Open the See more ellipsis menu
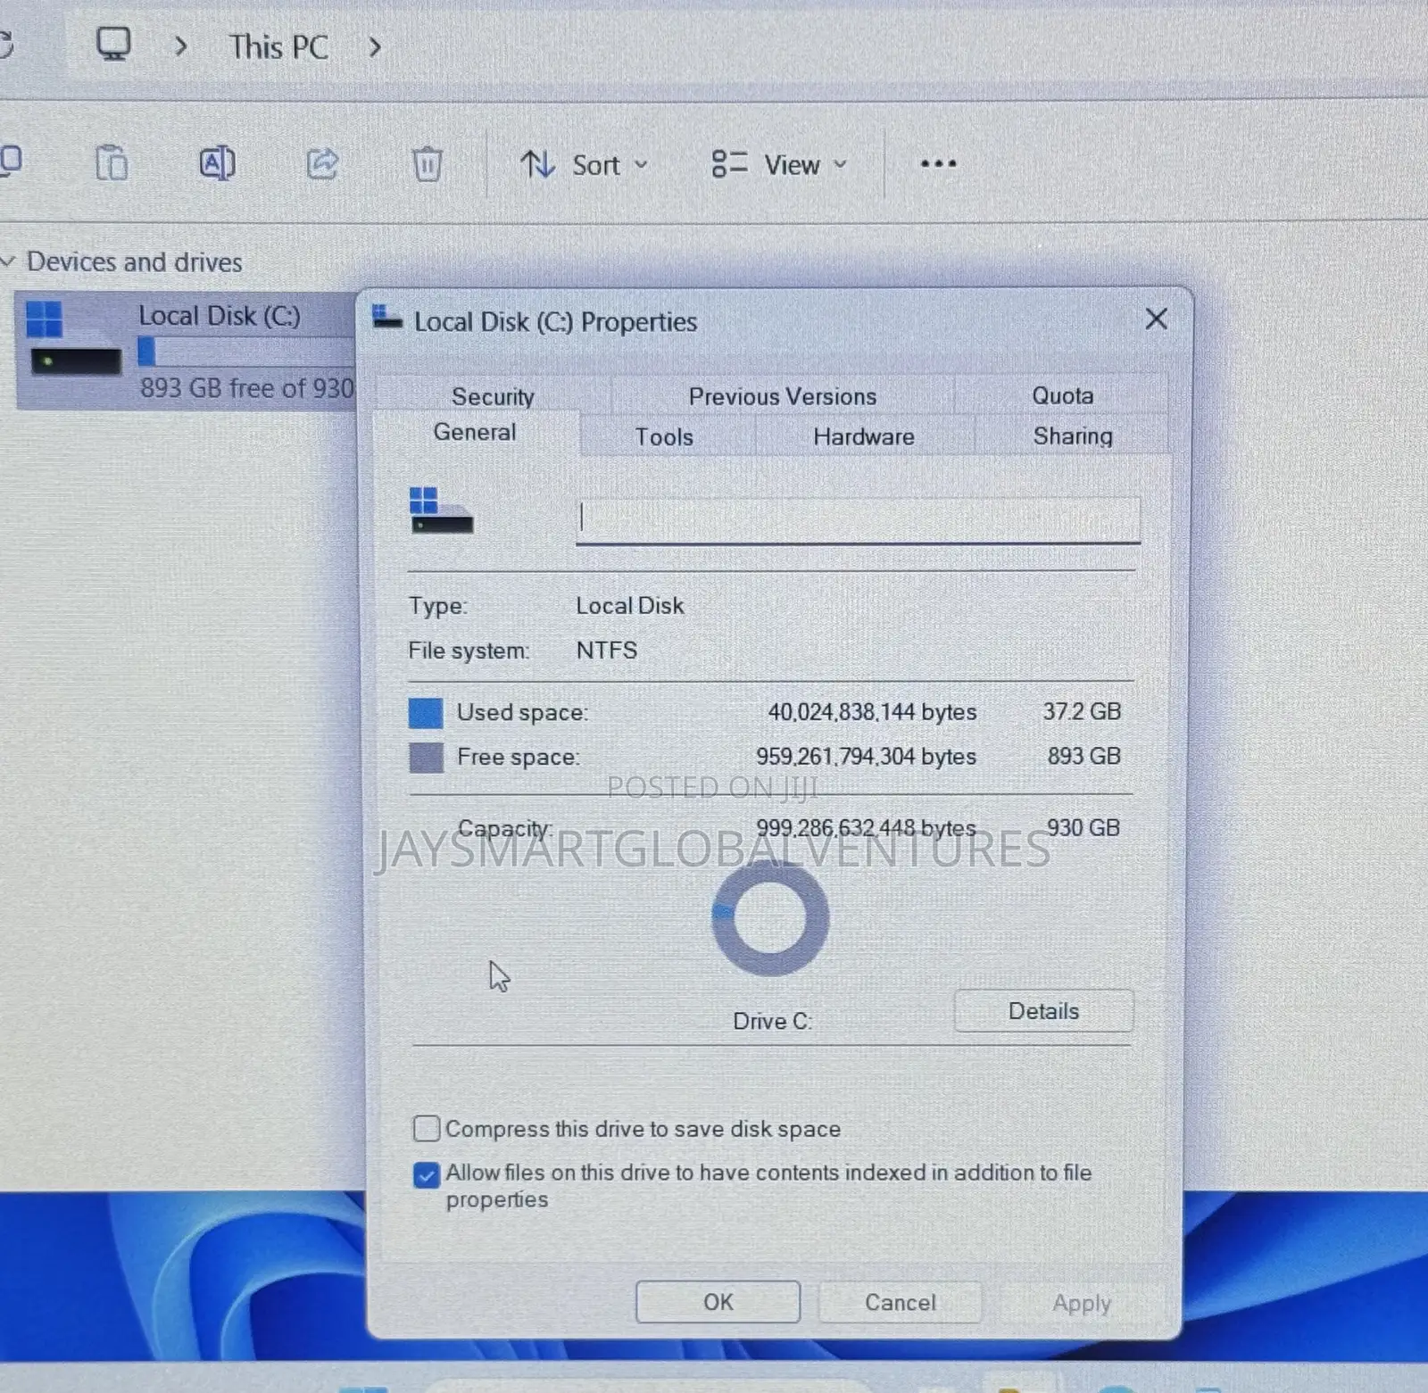 (938, 163)
